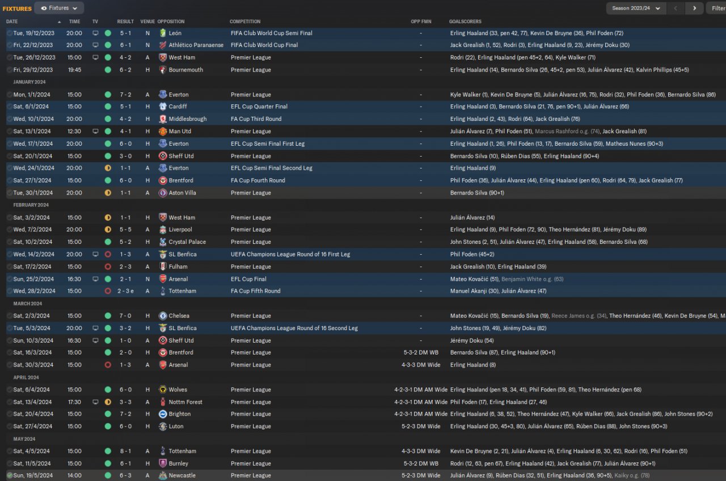
Task: Click the TV icon on the Man Utd row
Action: (x=95, y=131)
